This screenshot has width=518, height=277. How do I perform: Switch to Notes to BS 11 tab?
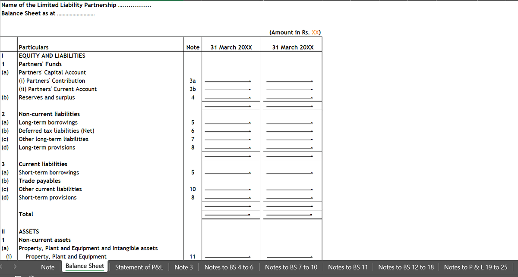348,267
